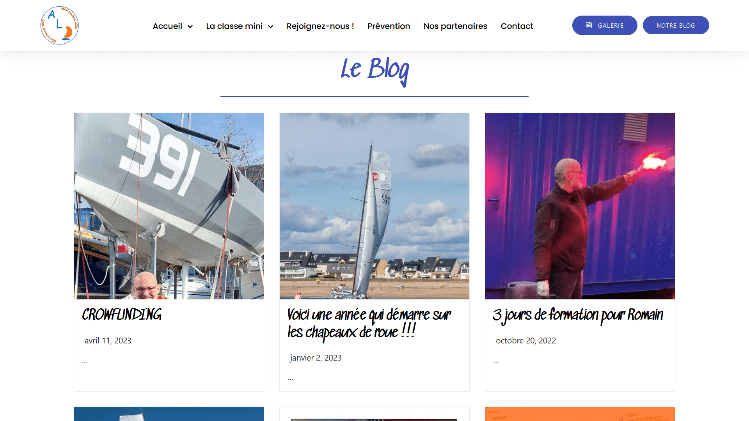The width and height of the screenshot is (749, 421).
Task: Open the Accueil menu item
Action: click(167, 26)
